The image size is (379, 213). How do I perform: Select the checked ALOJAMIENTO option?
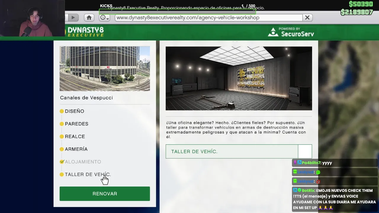coord(83,162)
